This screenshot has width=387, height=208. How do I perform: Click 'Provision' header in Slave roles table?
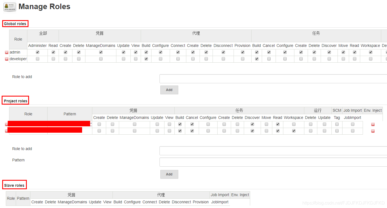click(201, 202)
